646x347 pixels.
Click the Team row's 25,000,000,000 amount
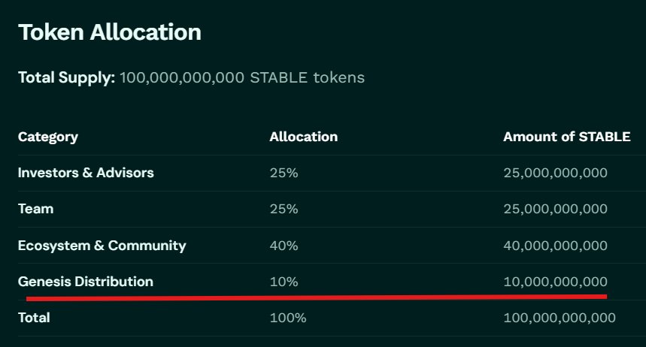pos(555,209)
